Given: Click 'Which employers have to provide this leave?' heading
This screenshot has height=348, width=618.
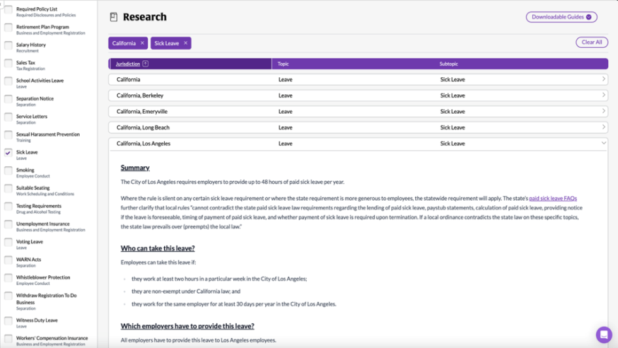Looking at the screenshot, I should click(187, 326).
